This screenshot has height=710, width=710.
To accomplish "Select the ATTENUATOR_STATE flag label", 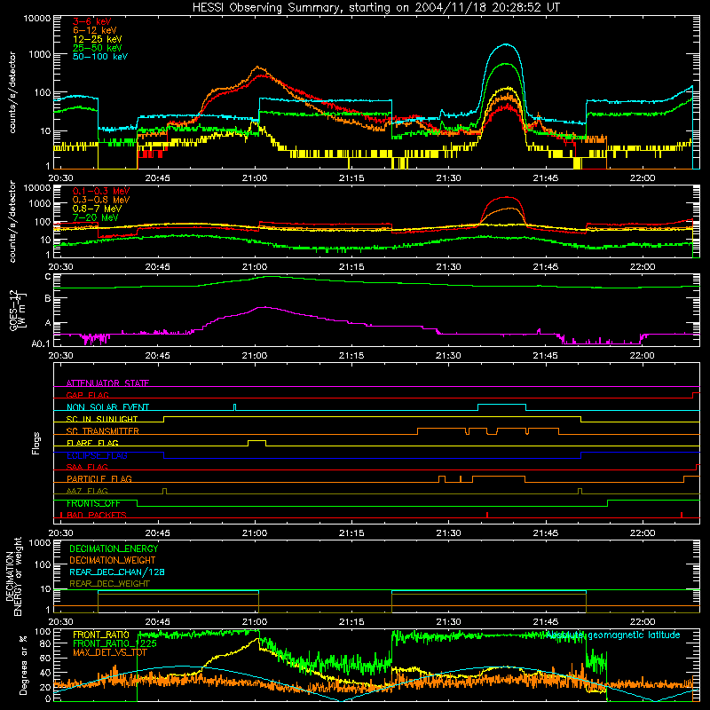I will 107,383.
